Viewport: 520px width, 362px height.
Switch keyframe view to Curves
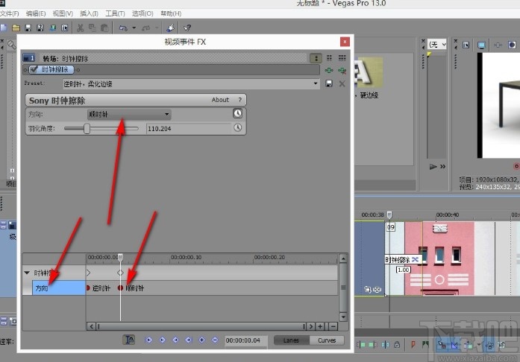tap(327, 340)
